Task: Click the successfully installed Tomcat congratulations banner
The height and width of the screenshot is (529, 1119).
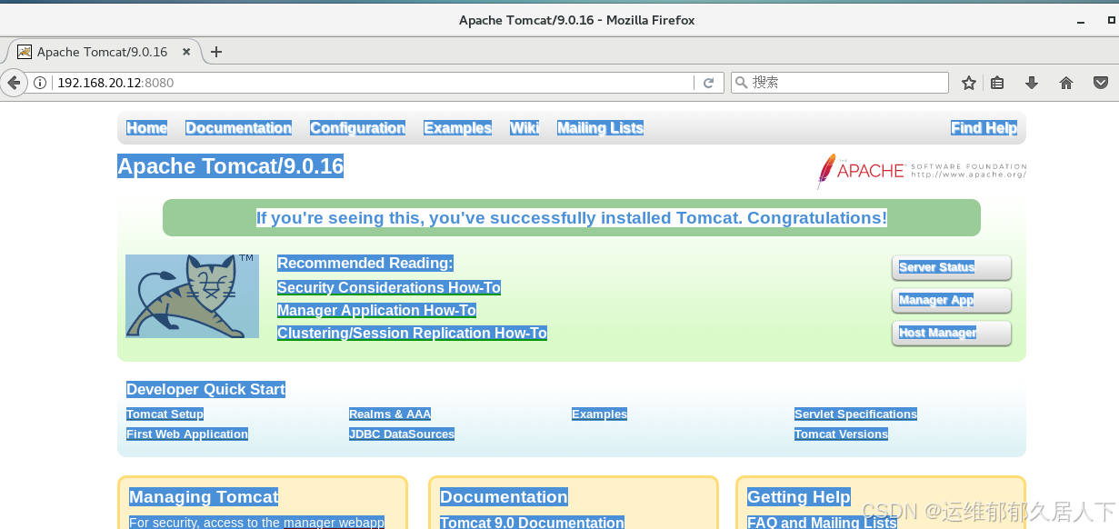Action: pyautogui.click(x=572, y=218)
